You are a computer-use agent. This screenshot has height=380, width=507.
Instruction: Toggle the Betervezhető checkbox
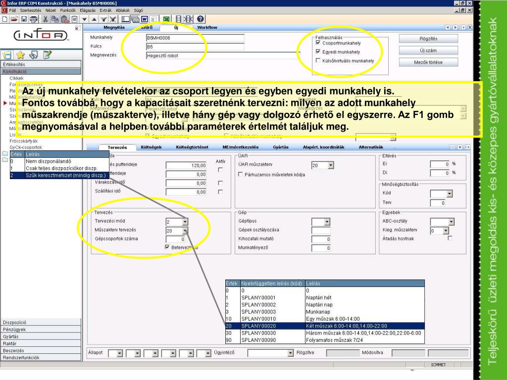point(167,247)
